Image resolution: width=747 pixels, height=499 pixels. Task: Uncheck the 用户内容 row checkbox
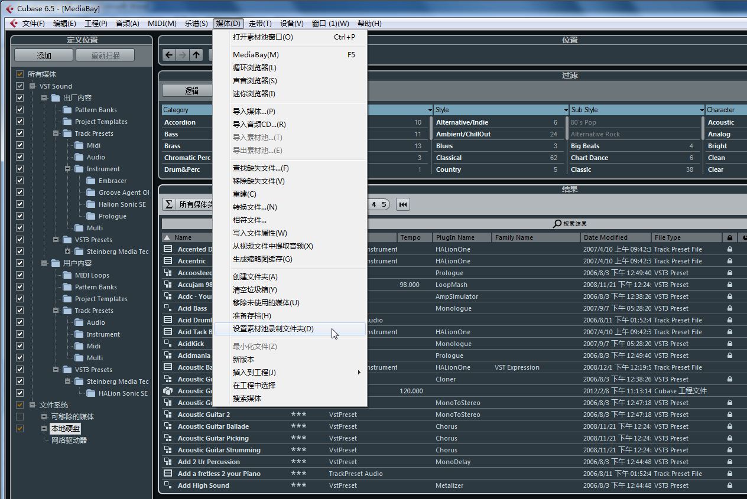[x=20, y=263]
